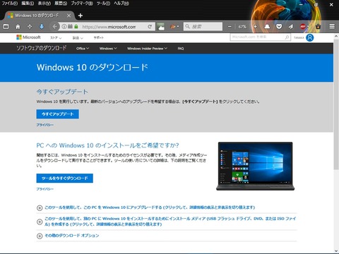Viewport: 339px width, 254px height.
Task: Click the サポート link
Action: point(98,37)
